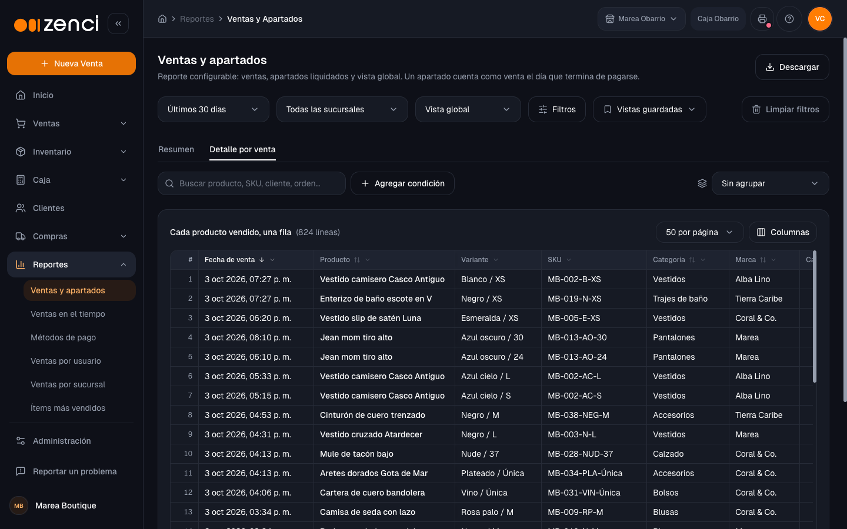Focus the Buscar producto search field
This screenshot has width=847, height=529.
point(252,183)
